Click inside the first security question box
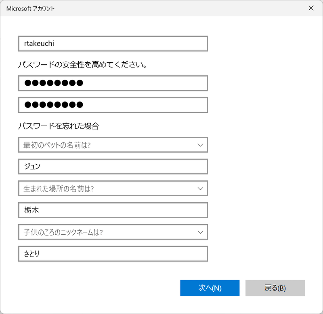 (101, 144)
